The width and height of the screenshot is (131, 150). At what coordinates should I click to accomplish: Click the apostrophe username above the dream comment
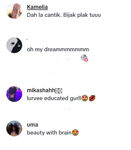27,39
